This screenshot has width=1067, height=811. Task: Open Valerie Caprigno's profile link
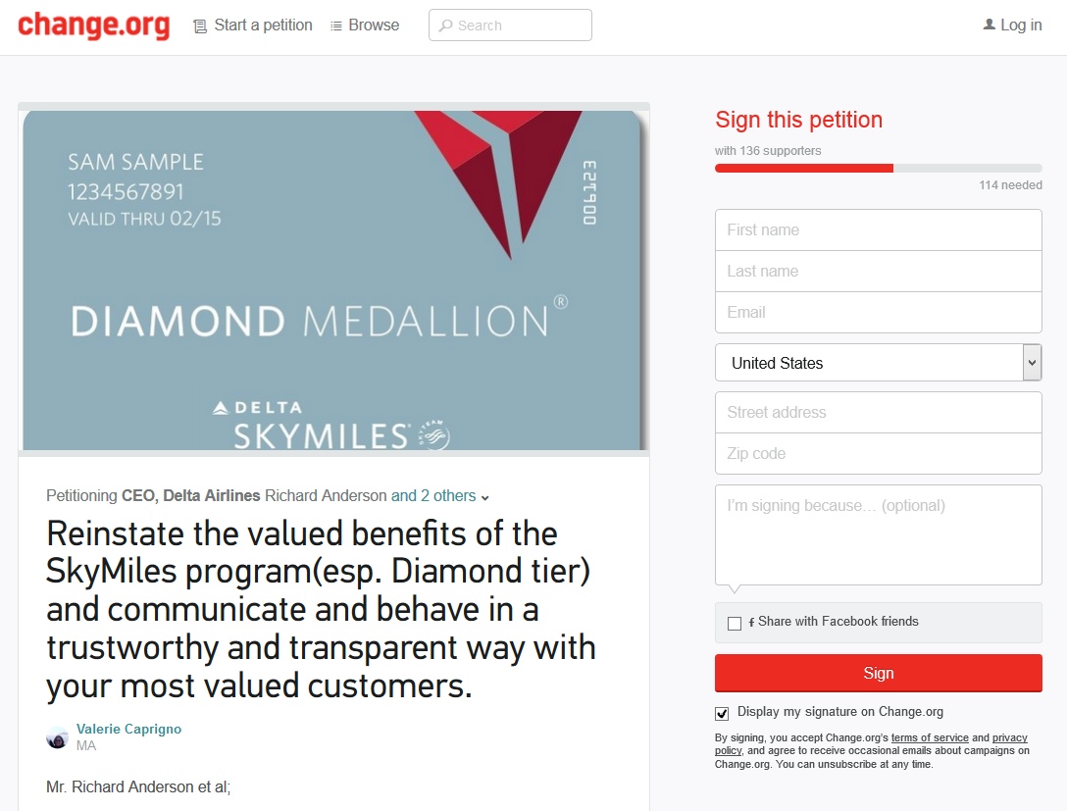[128, 730]
